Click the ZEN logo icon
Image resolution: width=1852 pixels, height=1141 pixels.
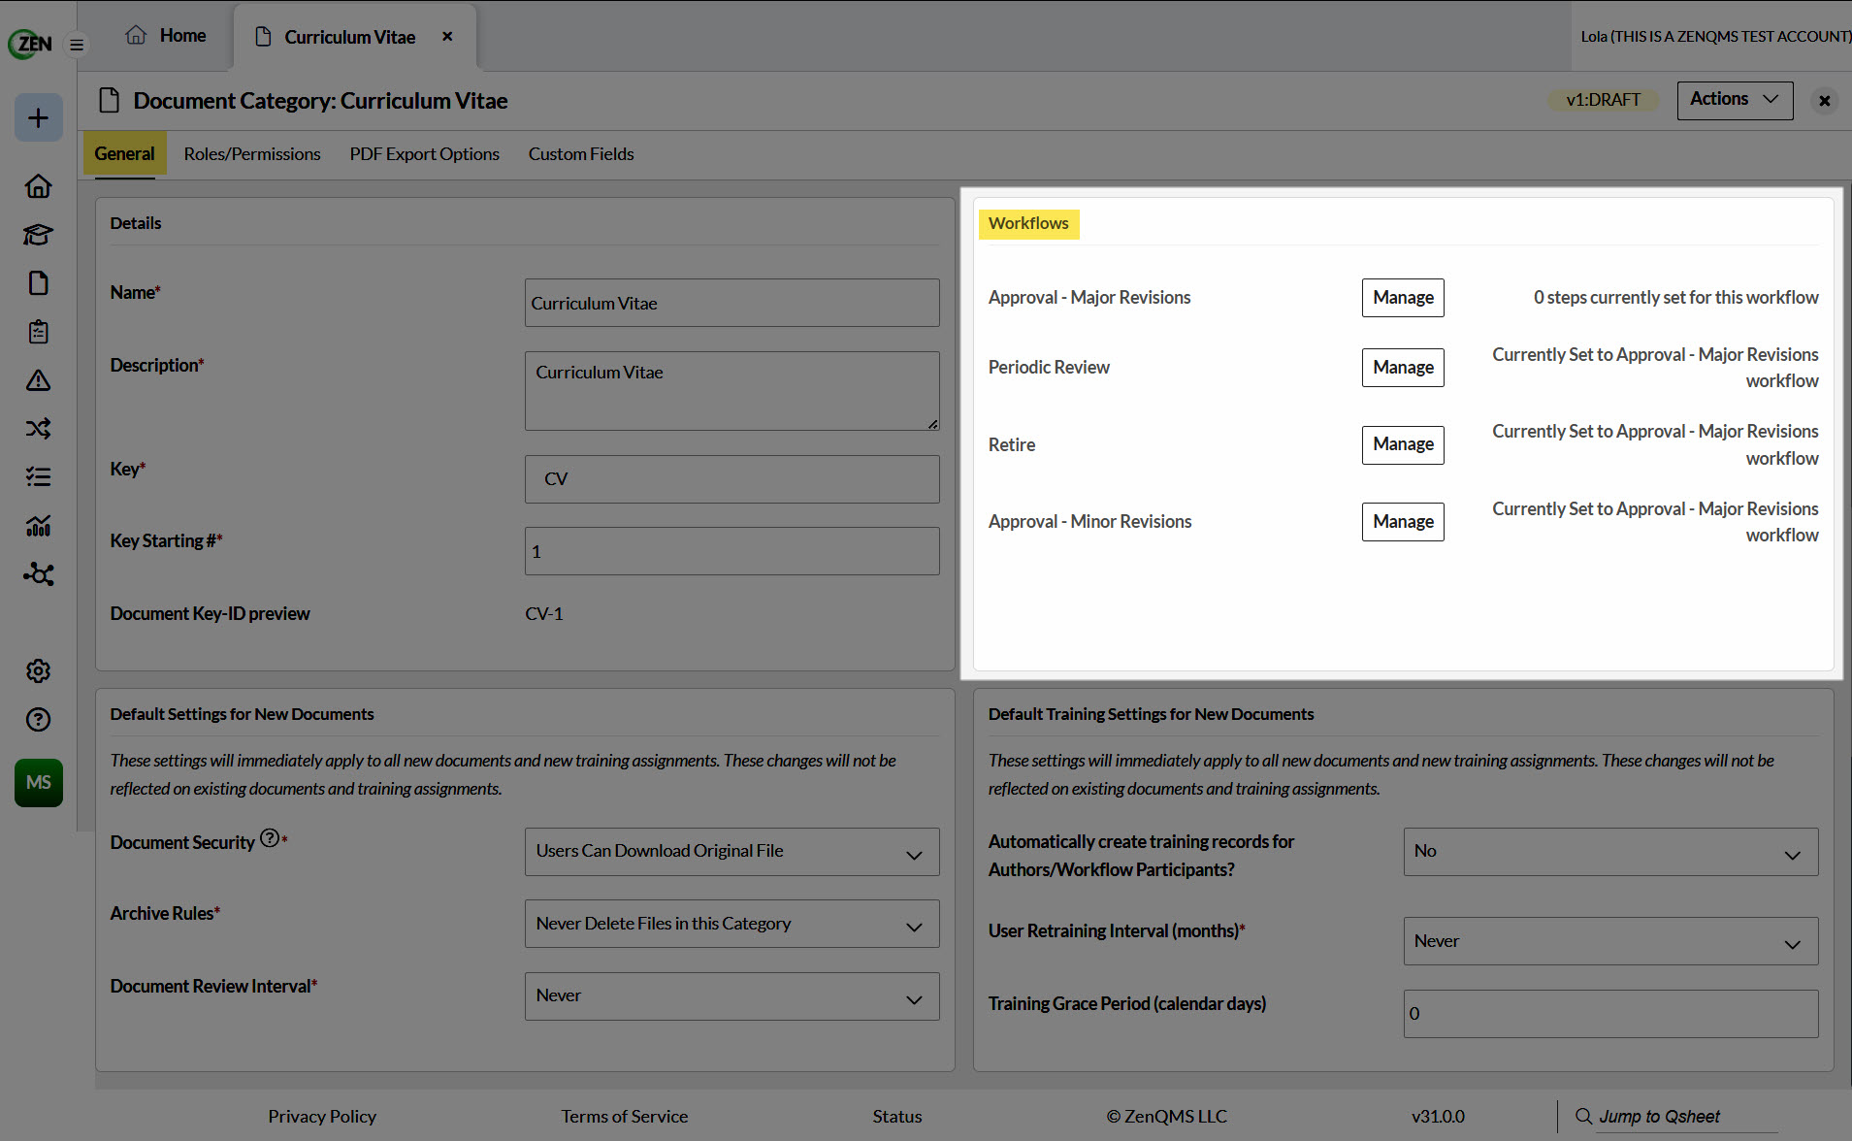coord(30,43)
